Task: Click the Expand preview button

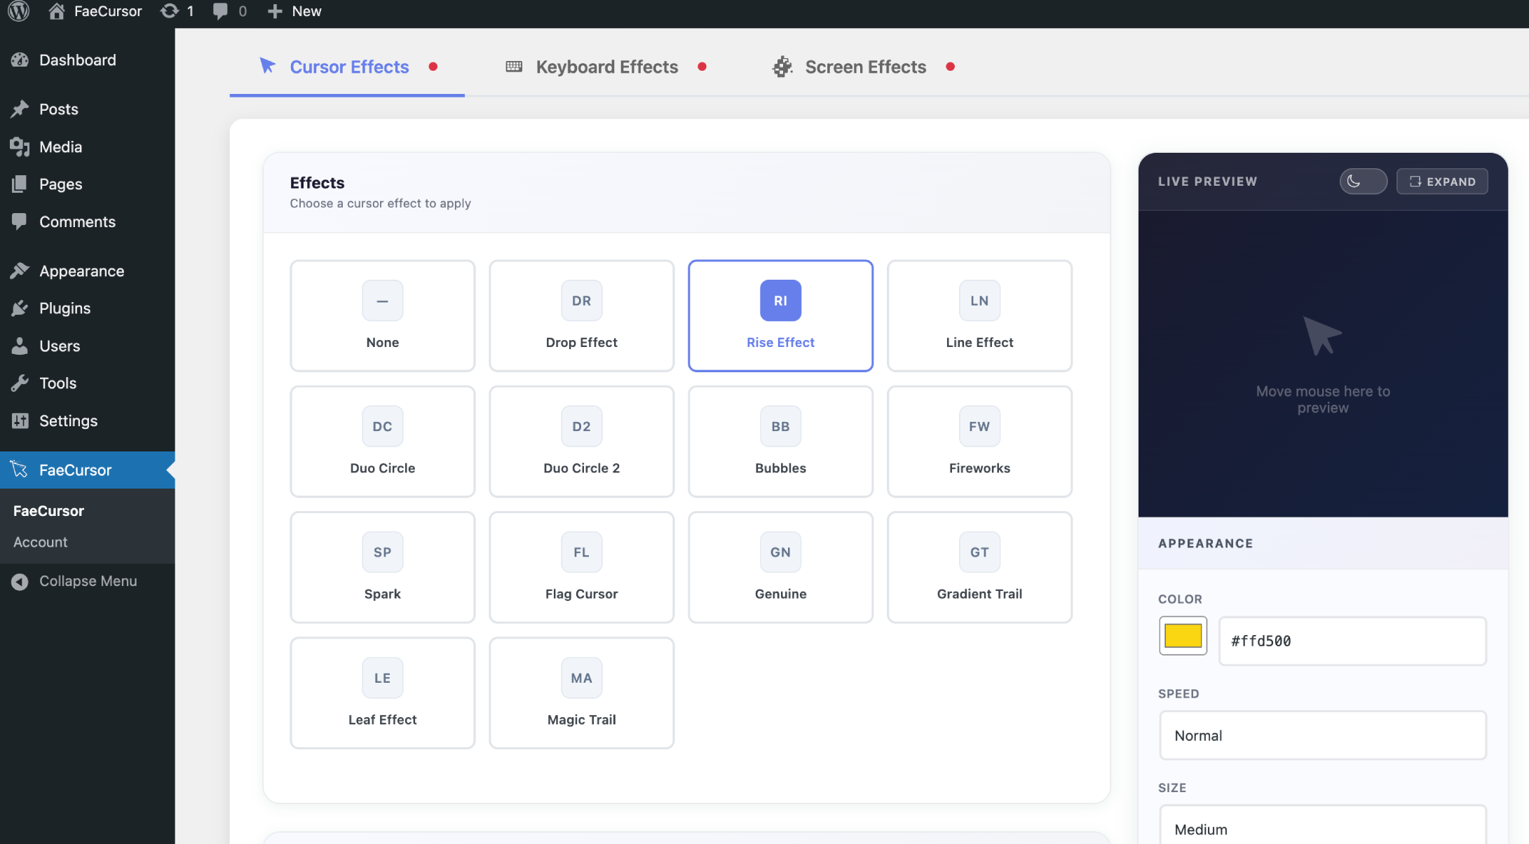Action: [x=1441, y=182]
